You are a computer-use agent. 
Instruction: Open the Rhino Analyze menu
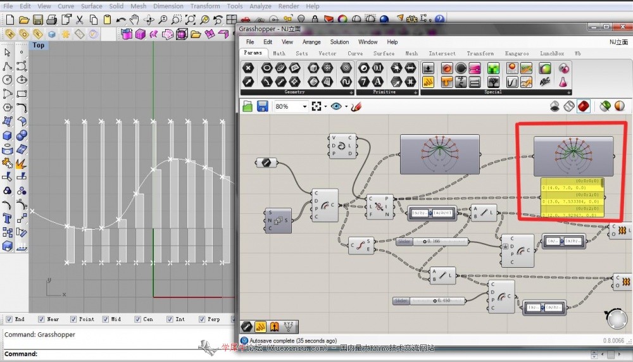pos(260,6)
